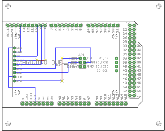Screen dimensions: 165x131
Task: Select the SCK pad of the SPI header
Action: point(80,62)
